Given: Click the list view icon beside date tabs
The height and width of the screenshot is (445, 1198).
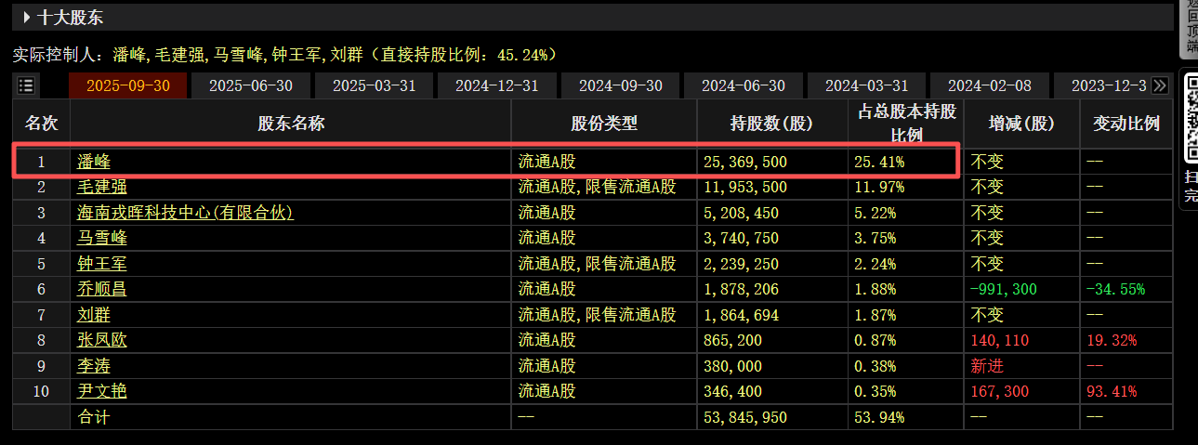Looking at the screenshot, I should coord(26,85).
